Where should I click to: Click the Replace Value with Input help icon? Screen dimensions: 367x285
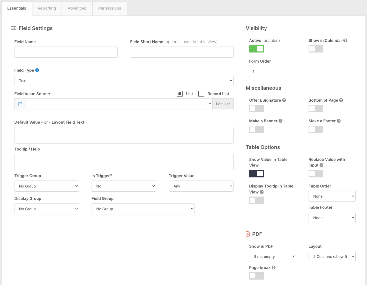click(x=321, y=165)
